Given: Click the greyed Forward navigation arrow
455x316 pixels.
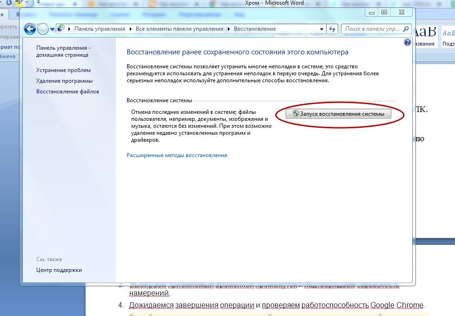Looking at the screenshot, I should coord(43,29).
